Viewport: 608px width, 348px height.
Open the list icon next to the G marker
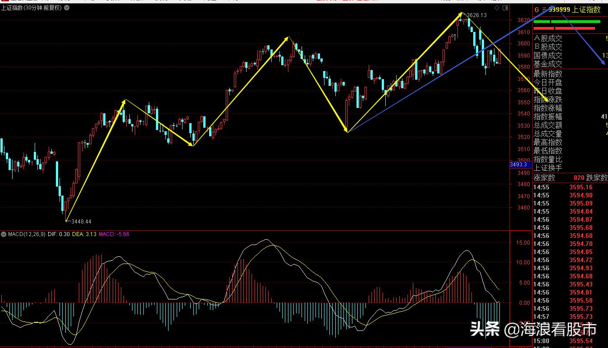pyautogui.click(x=544, y=9)
